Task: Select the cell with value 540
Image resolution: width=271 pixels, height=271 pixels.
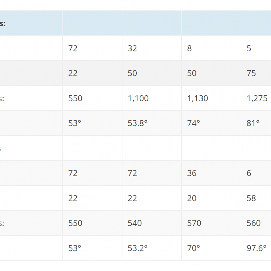Action: click(x=152, y=223)
